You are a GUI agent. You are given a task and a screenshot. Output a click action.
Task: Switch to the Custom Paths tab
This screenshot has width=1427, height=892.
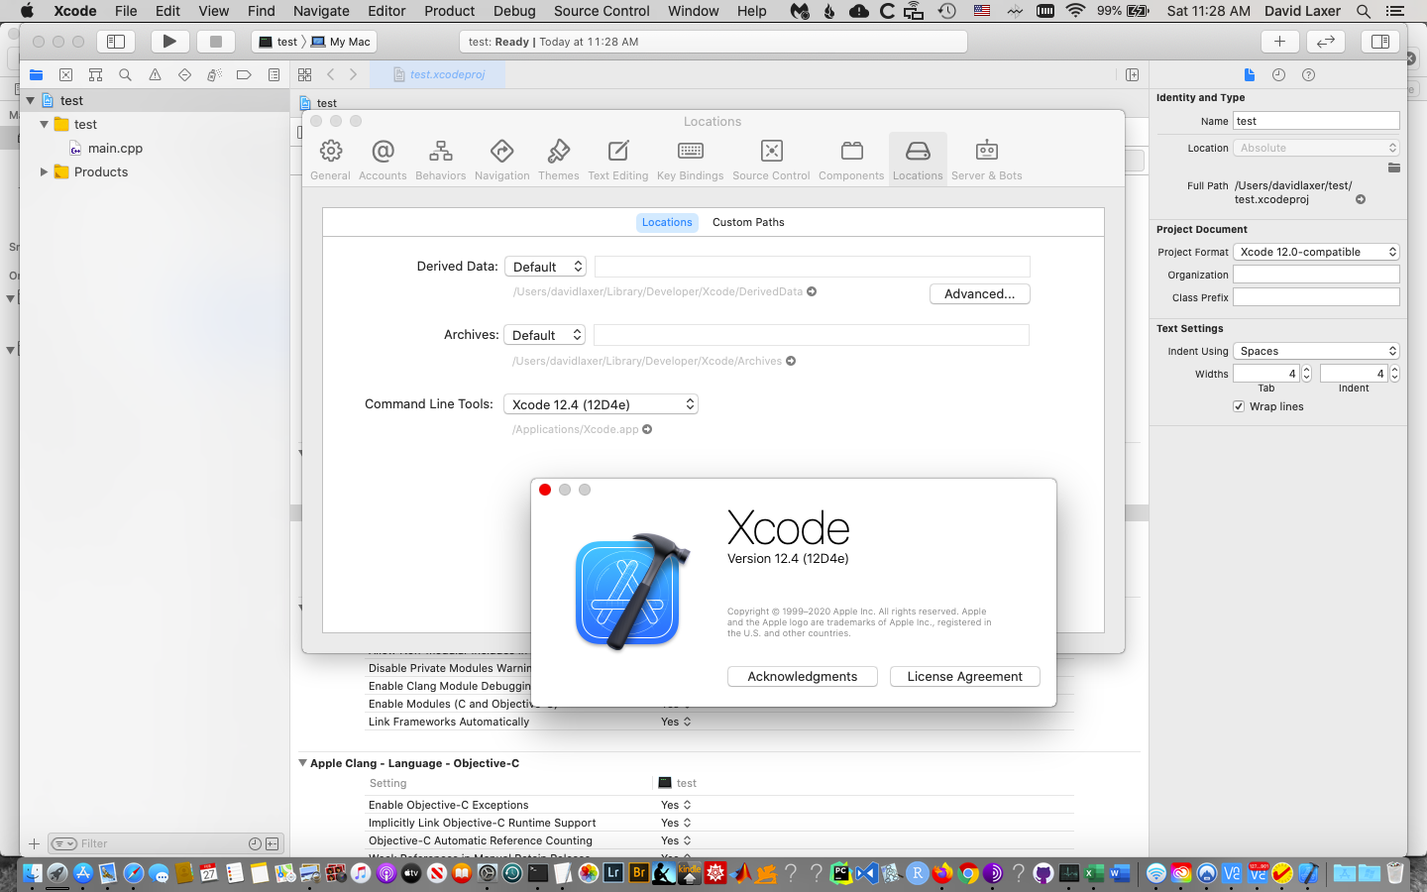(x=748, y=222)
